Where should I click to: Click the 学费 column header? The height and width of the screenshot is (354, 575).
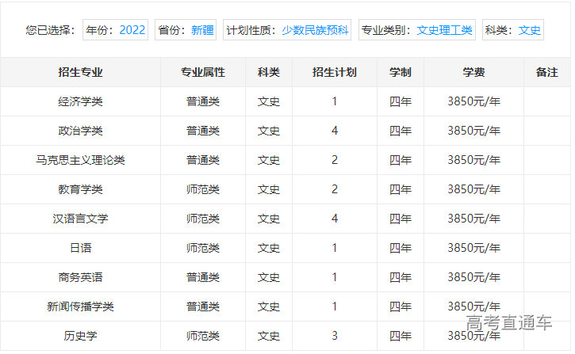click(473, 72)
